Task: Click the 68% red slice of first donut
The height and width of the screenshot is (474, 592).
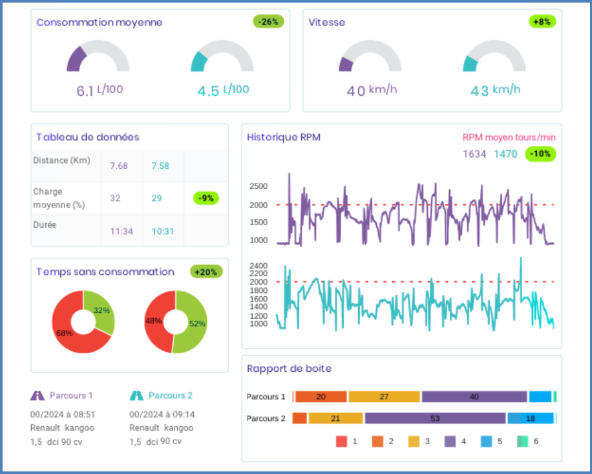Action: 65,332
